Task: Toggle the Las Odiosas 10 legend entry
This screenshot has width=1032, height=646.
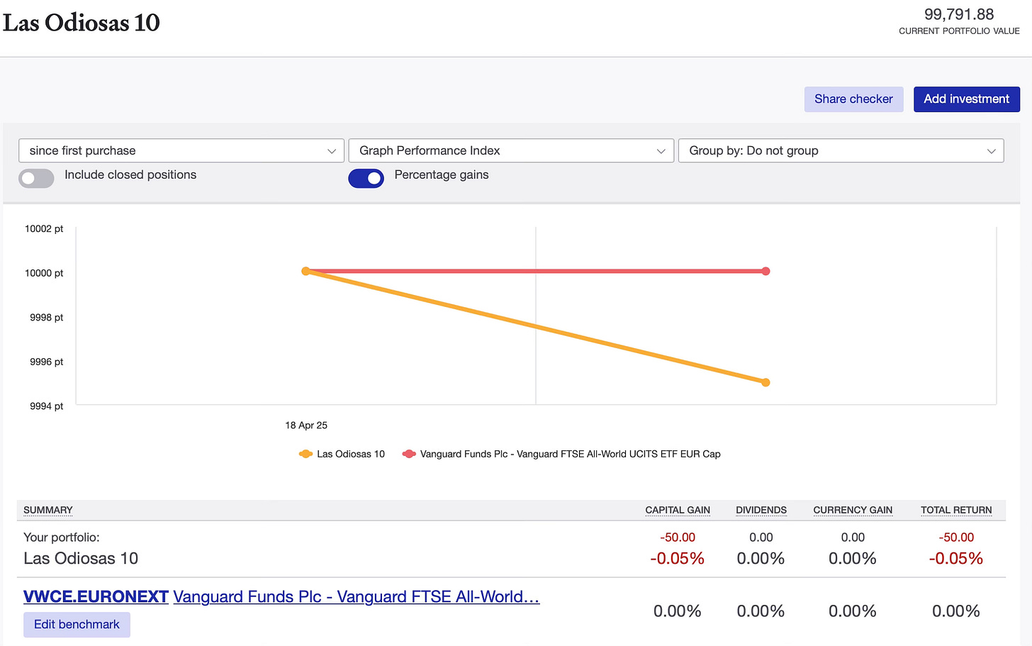Action: [x=342, y=454]
